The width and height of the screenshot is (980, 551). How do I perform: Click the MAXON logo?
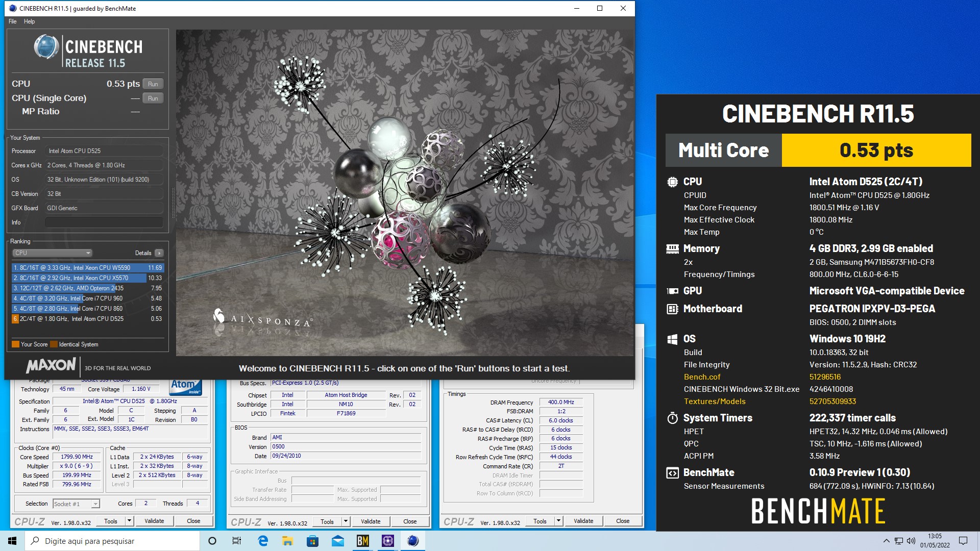[x=51, y=365]
